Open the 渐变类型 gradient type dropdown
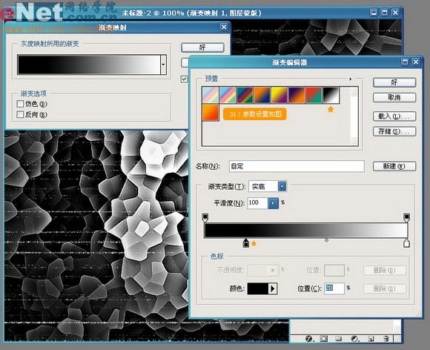The width and height of the screenshot is (430, 350). [282, 186]
